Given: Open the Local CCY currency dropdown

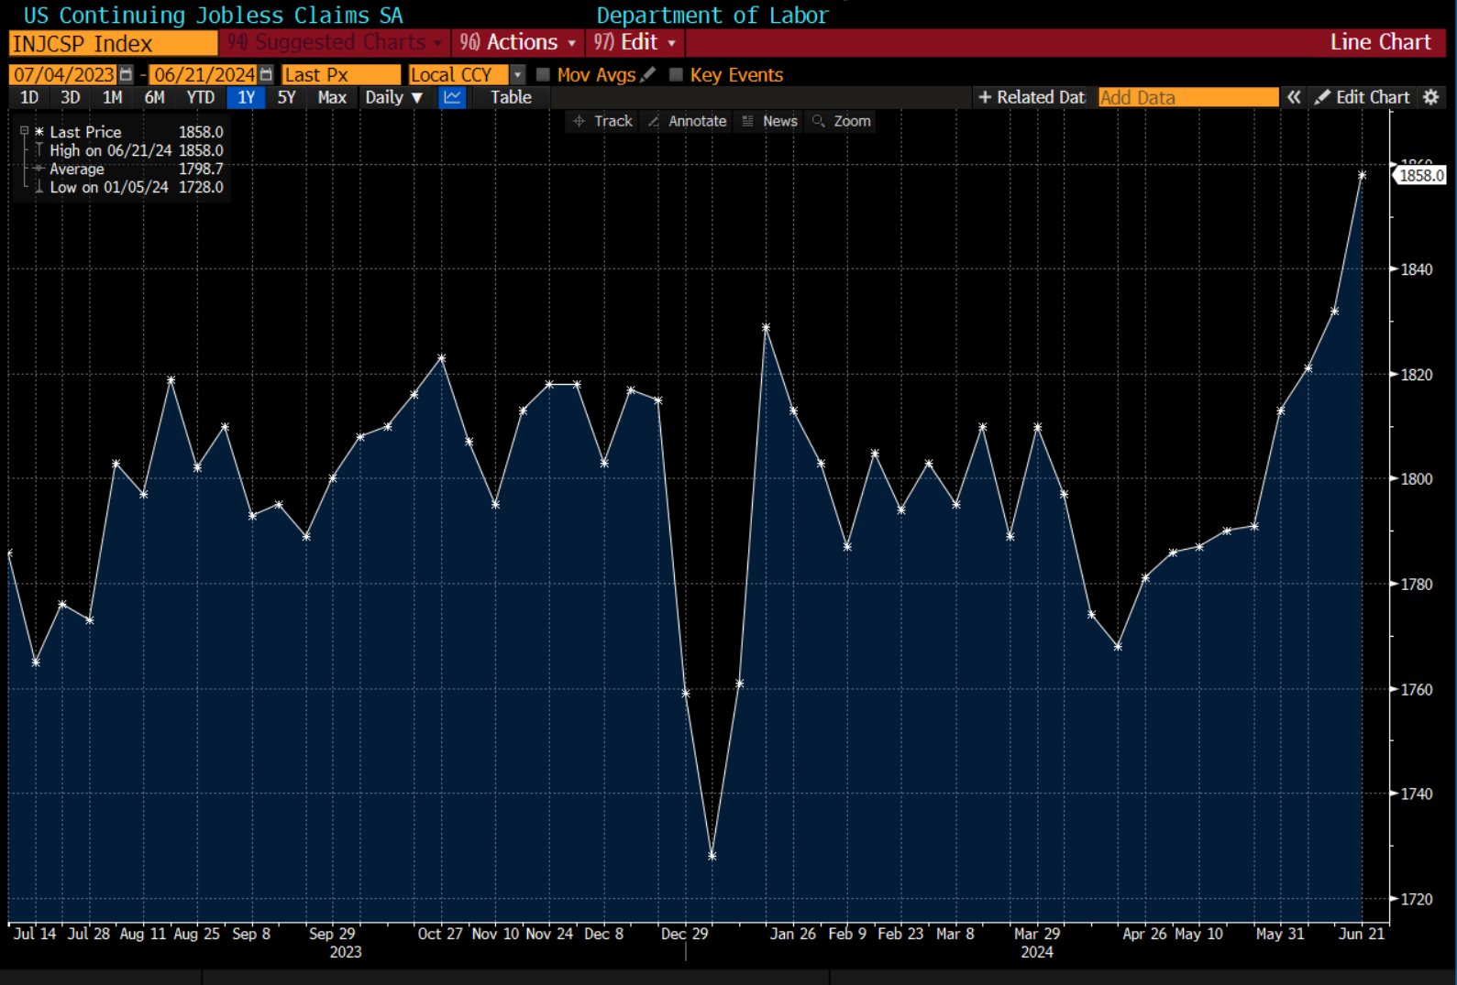Looking at the screenshot, I should [517, 75].
